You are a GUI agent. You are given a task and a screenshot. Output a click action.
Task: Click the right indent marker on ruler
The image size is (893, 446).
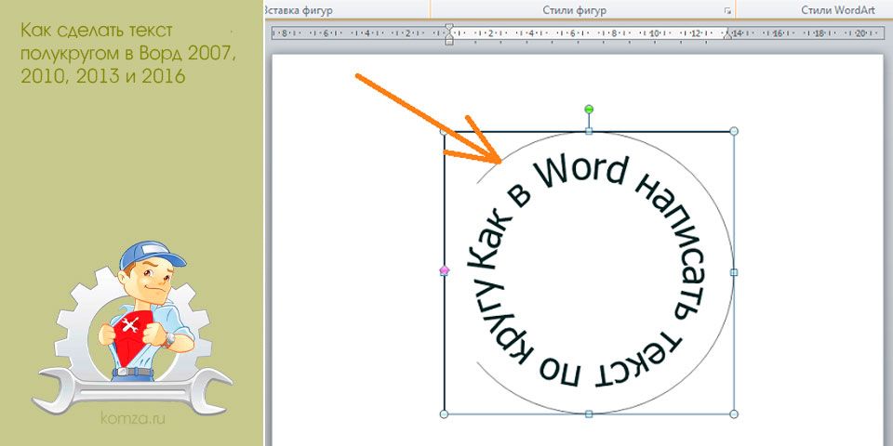[x=727, y=35]
